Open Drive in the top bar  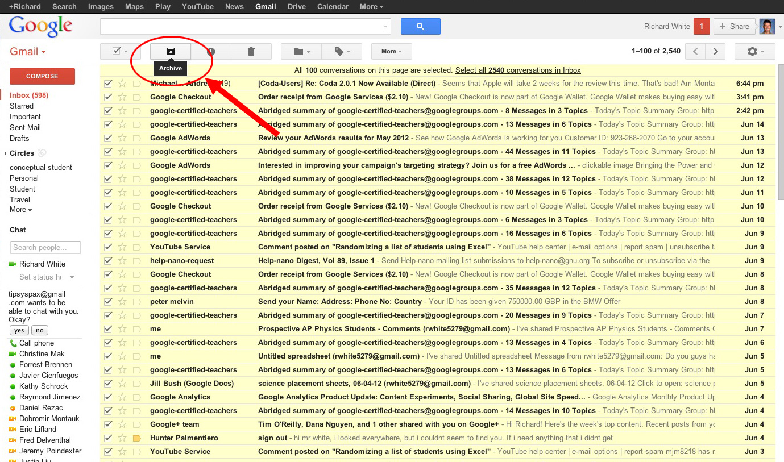click(297, 6)
